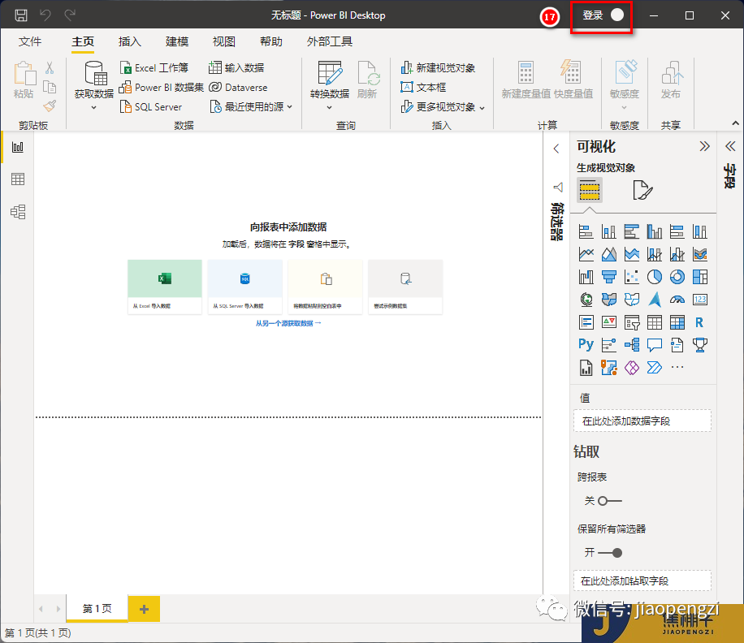This screenshot has height=643, width=744.
Task: Select the 第 1 页 page tab
Action: point(97,608)
